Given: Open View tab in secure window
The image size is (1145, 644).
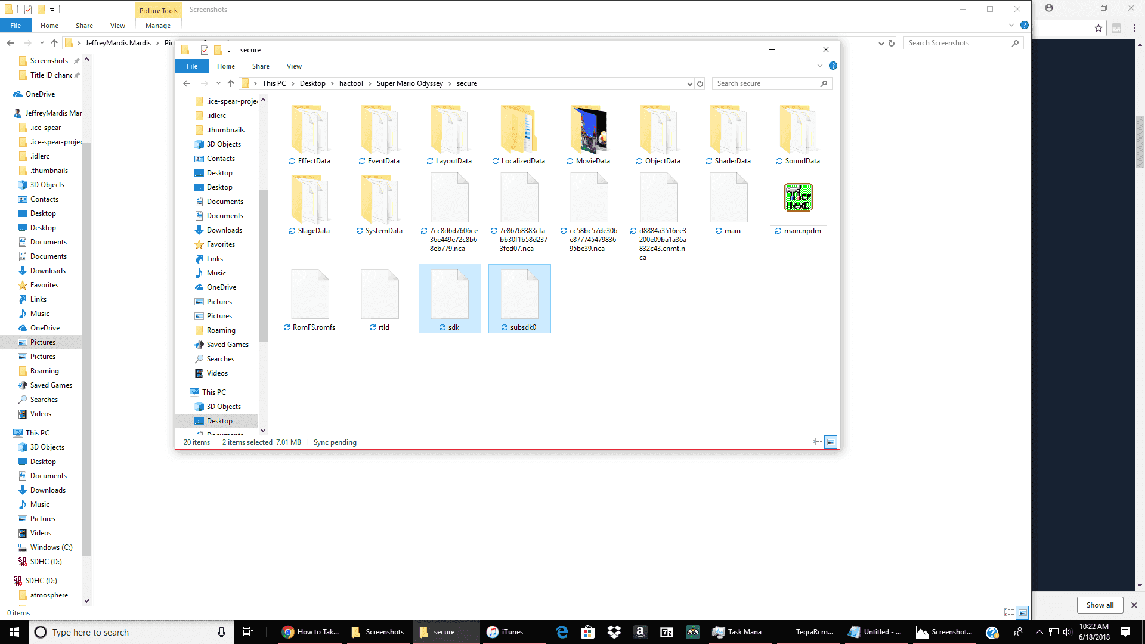Looking at the screenshot, I should (294, 66).
